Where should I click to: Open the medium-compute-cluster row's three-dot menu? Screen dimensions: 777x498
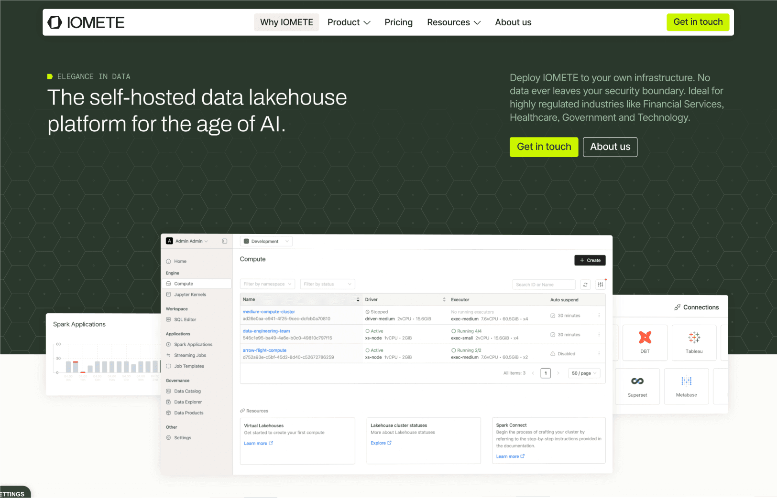pyautogui.click(x=599, y=315)
